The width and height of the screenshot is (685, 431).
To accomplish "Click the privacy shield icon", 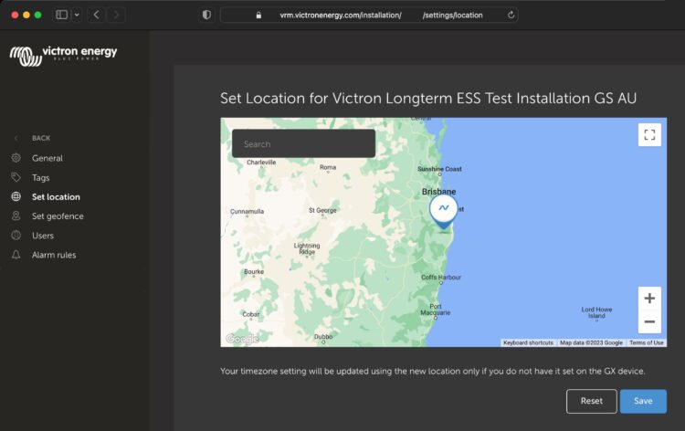I will pos(206,15).
